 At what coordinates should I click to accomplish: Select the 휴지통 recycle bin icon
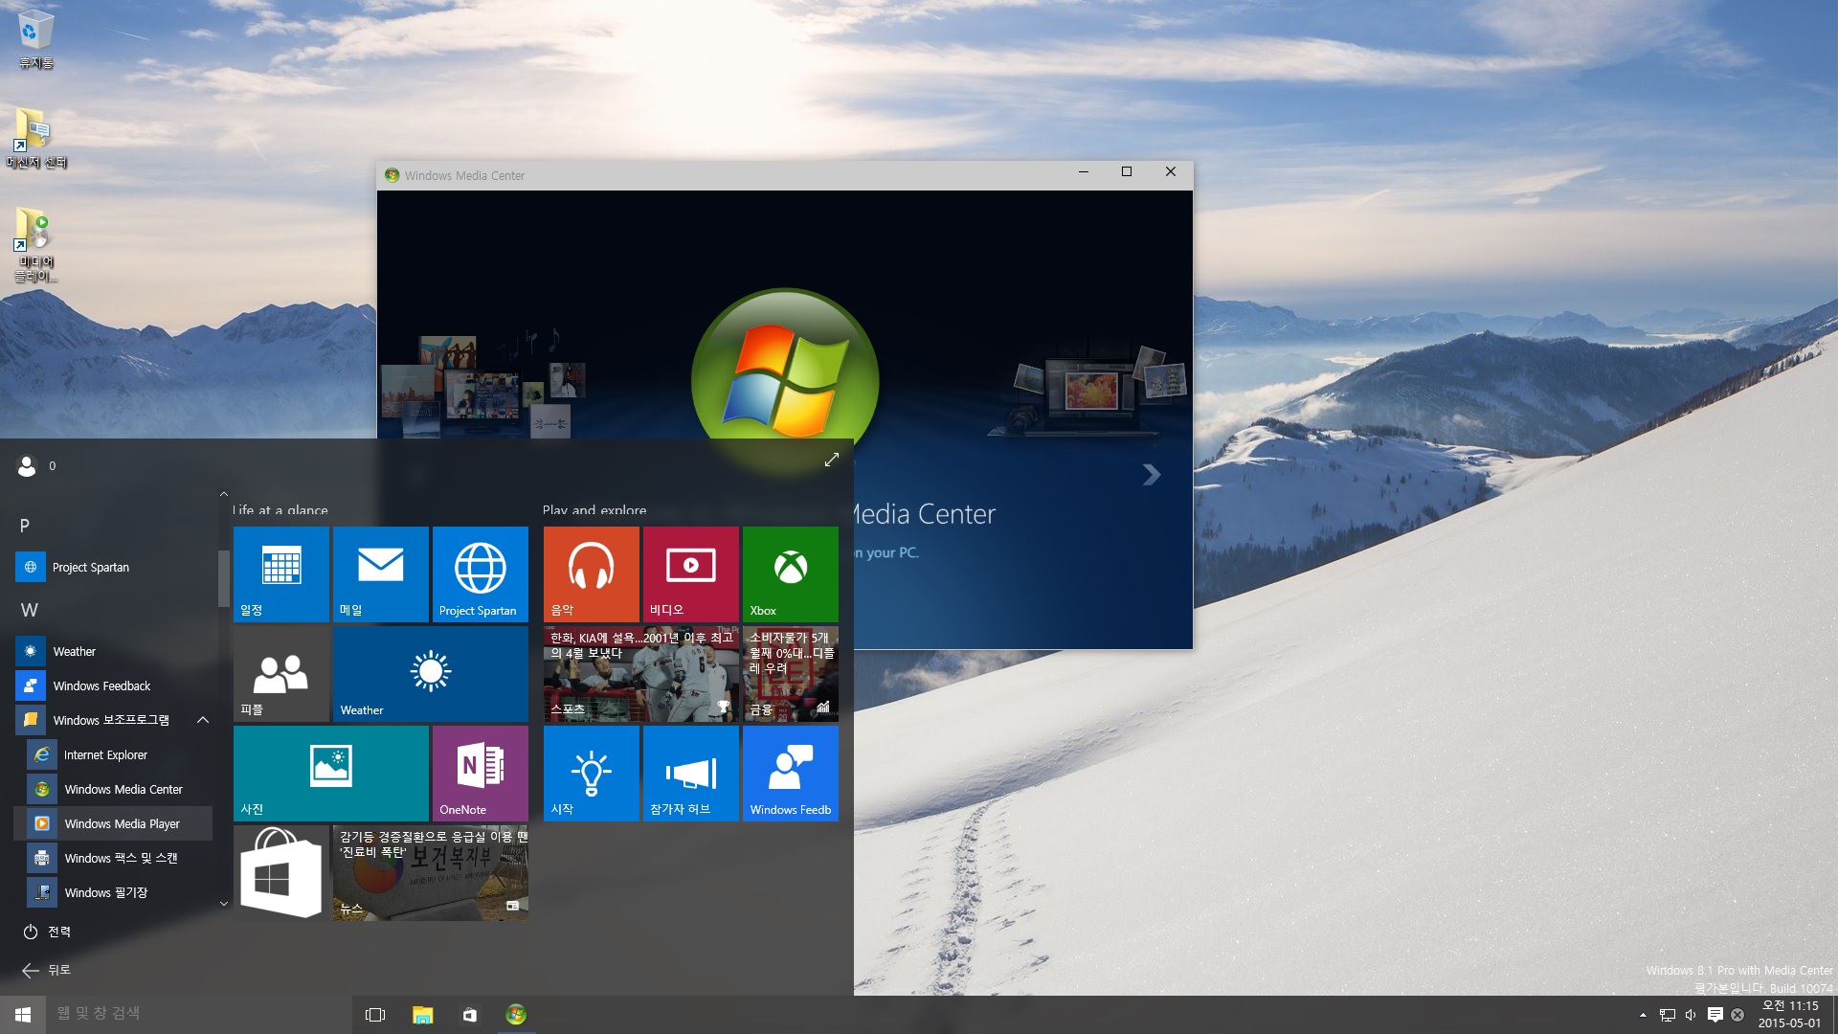(36, 40)
